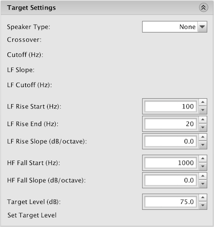Collapse the Target Settings panel
Screen dimensions: 214x227
203,7
